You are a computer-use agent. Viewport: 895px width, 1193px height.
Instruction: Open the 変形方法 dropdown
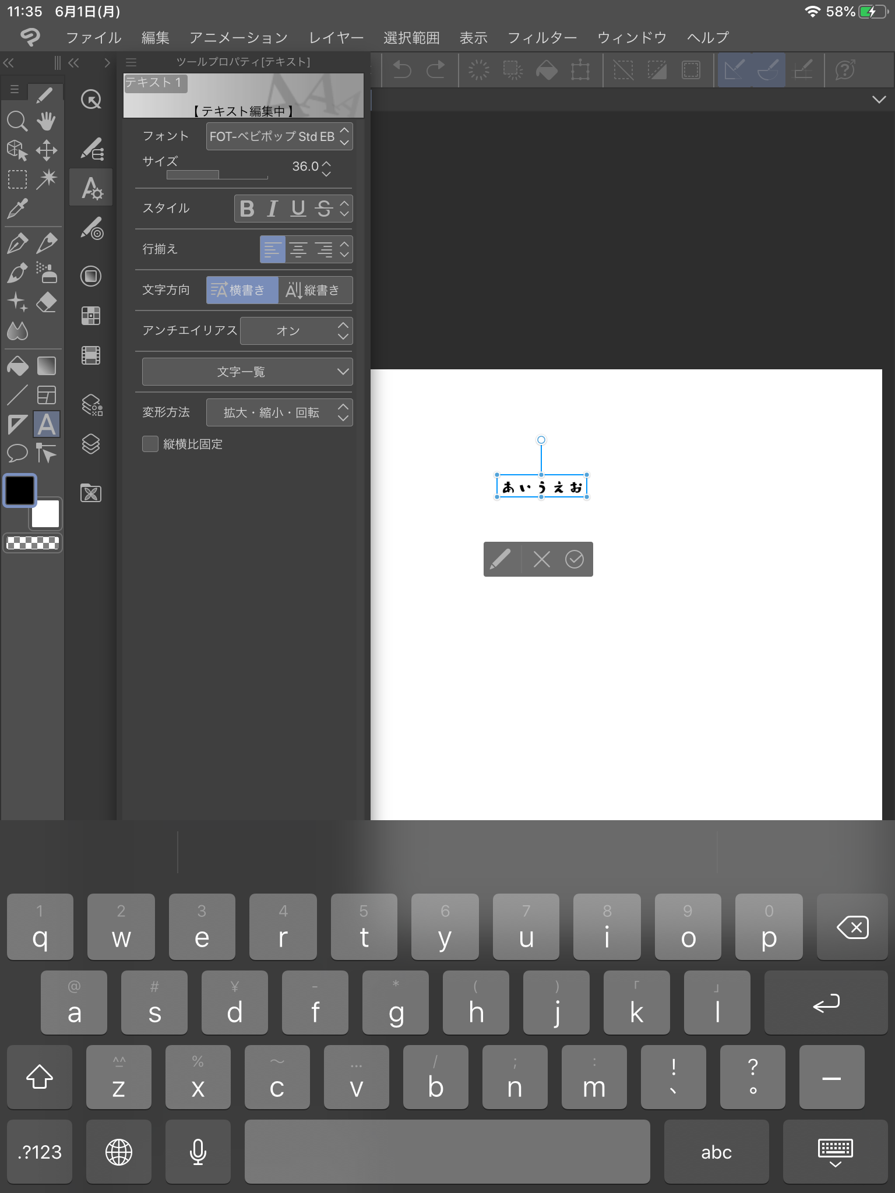279,412
